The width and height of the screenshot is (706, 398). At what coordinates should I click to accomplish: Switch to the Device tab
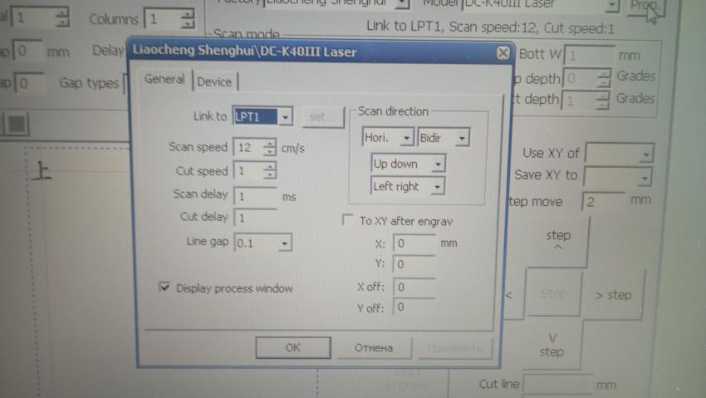coord(214,81)
